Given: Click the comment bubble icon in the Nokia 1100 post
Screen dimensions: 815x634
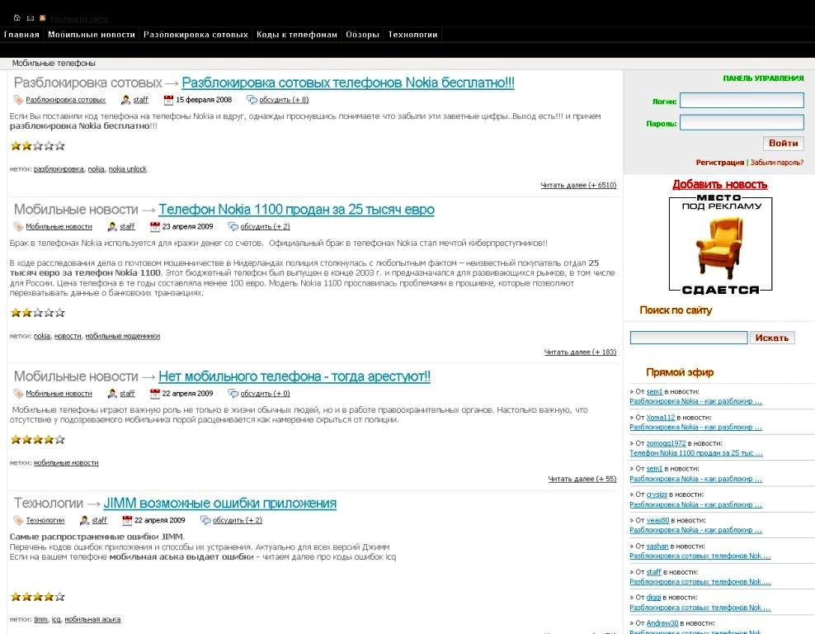Looking at the screenshot, I should (x=233, y=227).
